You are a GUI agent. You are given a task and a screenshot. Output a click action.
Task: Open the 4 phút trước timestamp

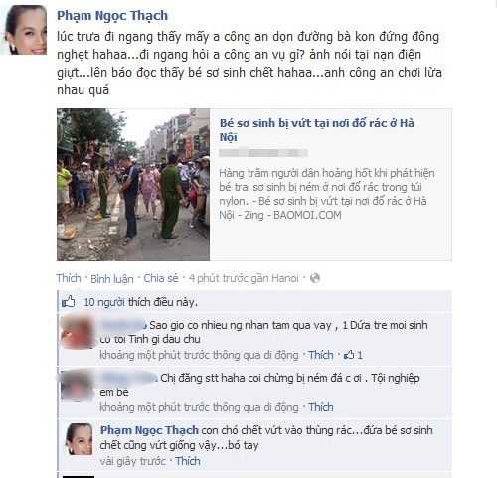tap(244, 278)
